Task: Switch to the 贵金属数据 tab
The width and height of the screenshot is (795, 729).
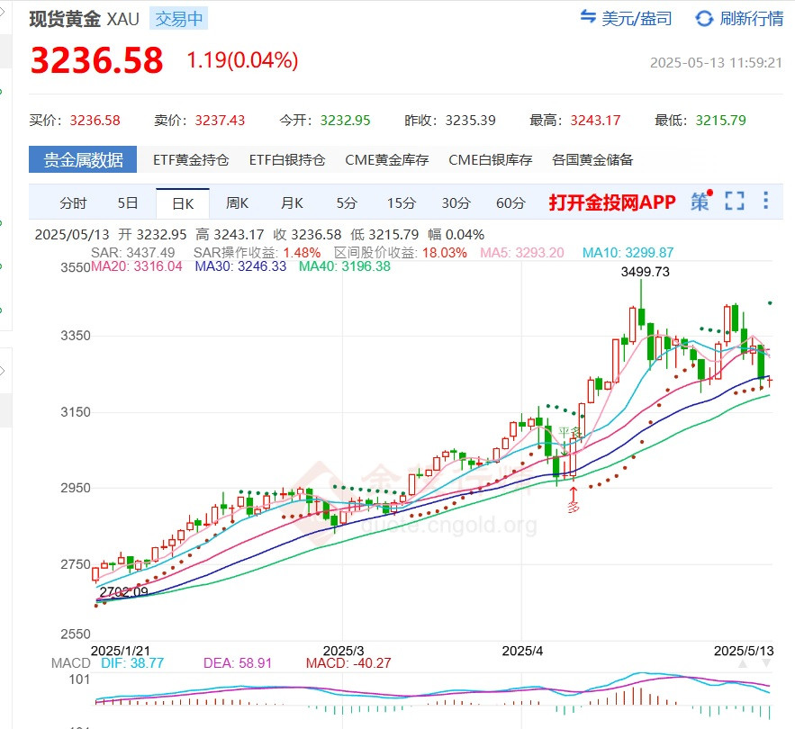Action: (x=83, y=159)
